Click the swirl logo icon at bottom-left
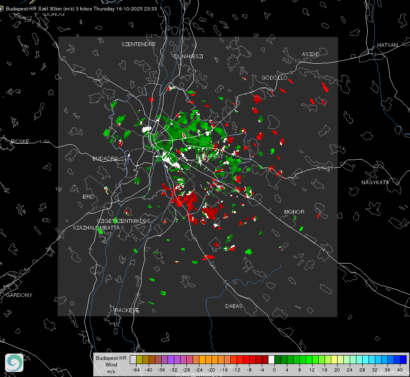Image resolution: width=410 pixels, height=377 pixels. [14, 363]
